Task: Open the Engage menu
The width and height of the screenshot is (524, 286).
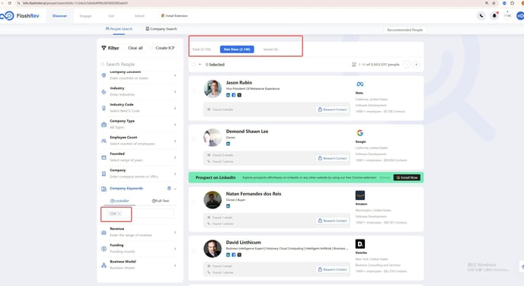Action: (x=85, y=16)
